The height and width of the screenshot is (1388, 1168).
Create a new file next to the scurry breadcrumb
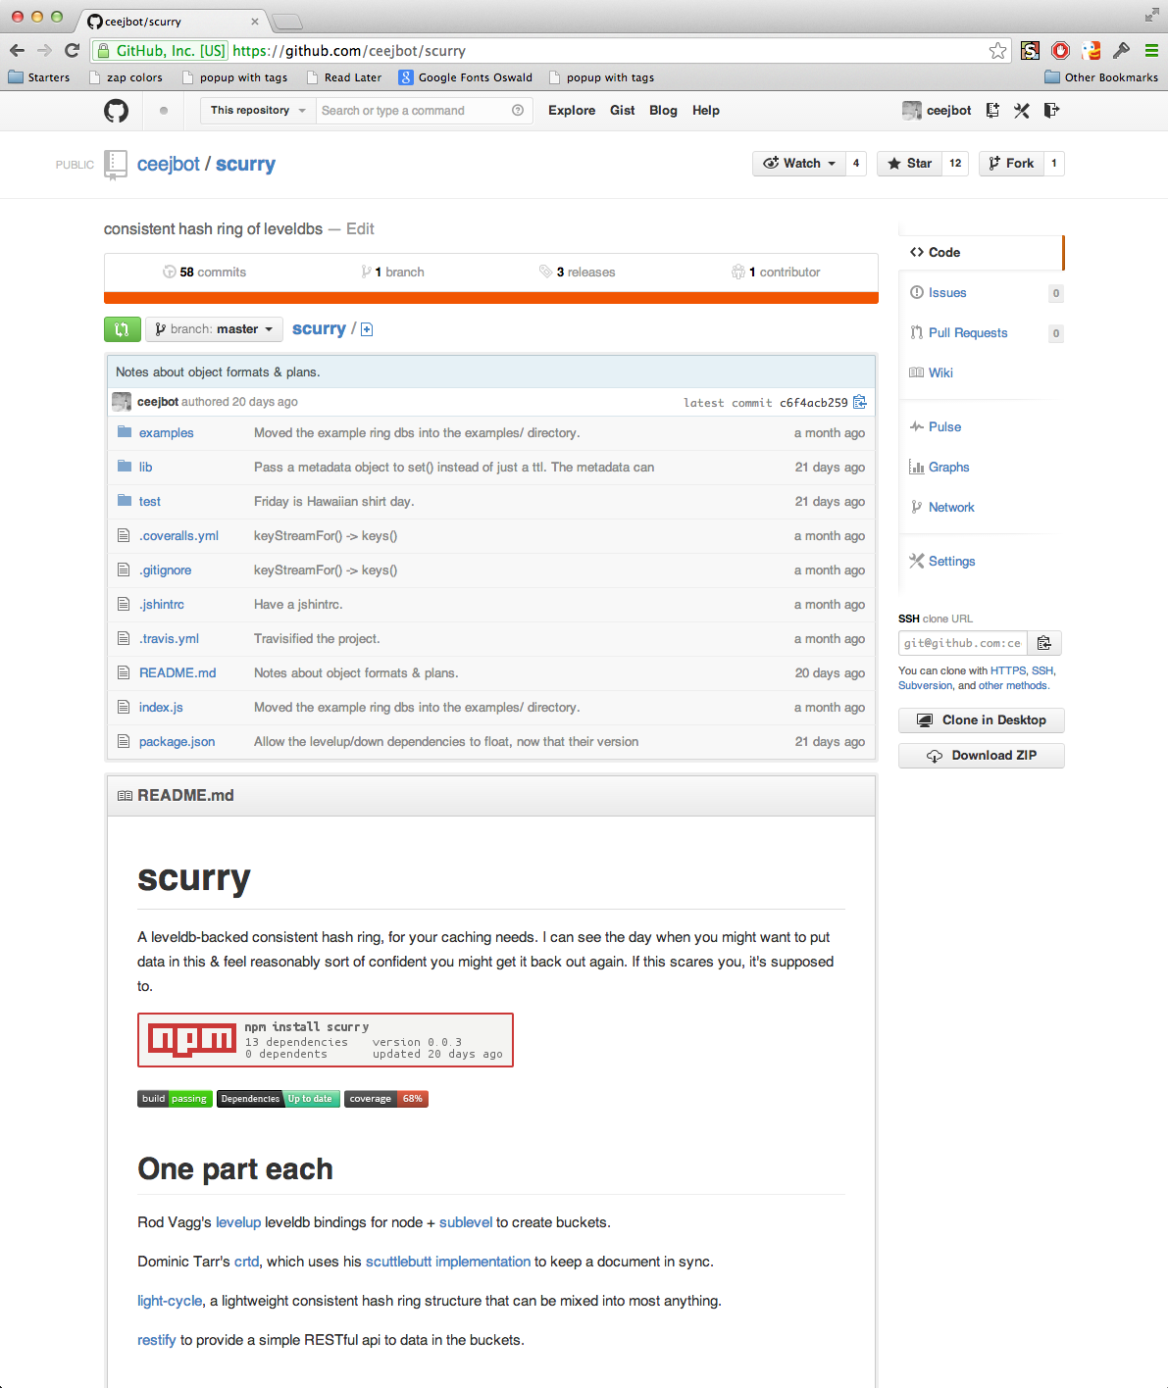point(367,329)
